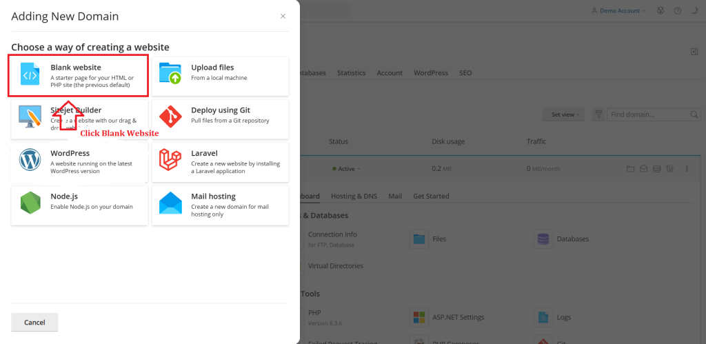The height and width of the screenshot is (344, 706).
Task: Click the 'Upload files' card title
Action: pos(212,68)
